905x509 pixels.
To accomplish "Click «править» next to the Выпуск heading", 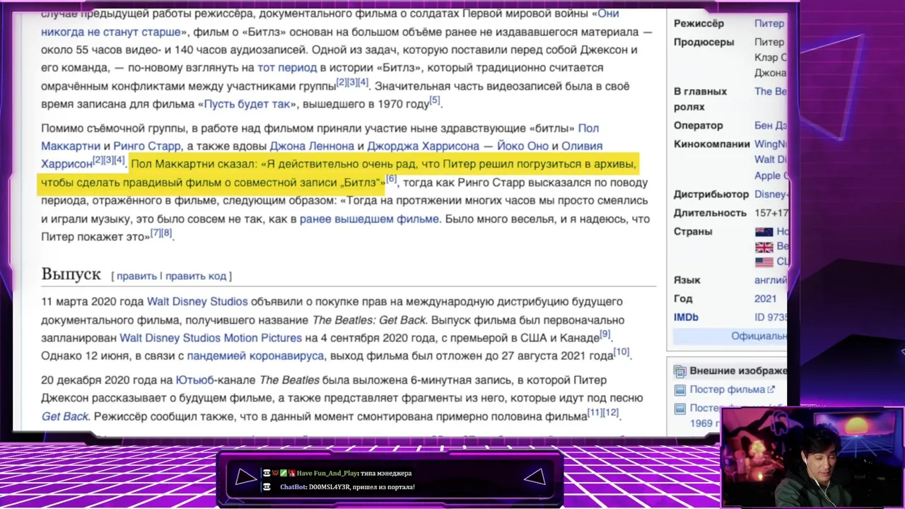I will (136, 276).
